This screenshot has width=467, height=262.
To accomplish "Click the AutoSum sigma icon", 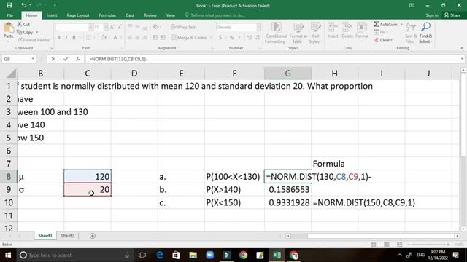I will [x=377, y=24].
